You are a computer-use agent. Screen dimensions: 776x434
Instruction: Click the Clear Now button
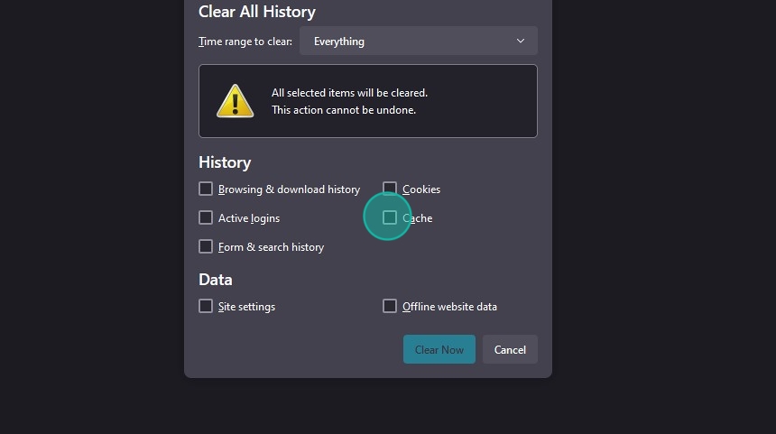[439, 349]
